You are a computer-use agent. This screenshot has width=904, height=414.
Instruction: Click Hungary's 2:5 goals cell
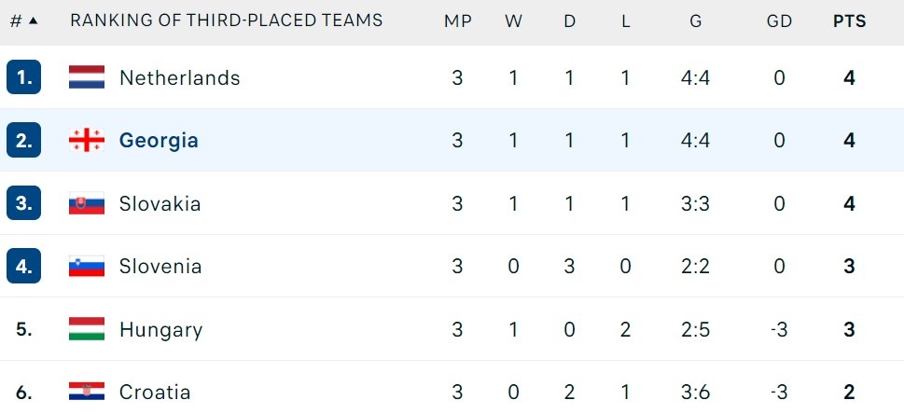pyautogui.click(x=695, y=329)
